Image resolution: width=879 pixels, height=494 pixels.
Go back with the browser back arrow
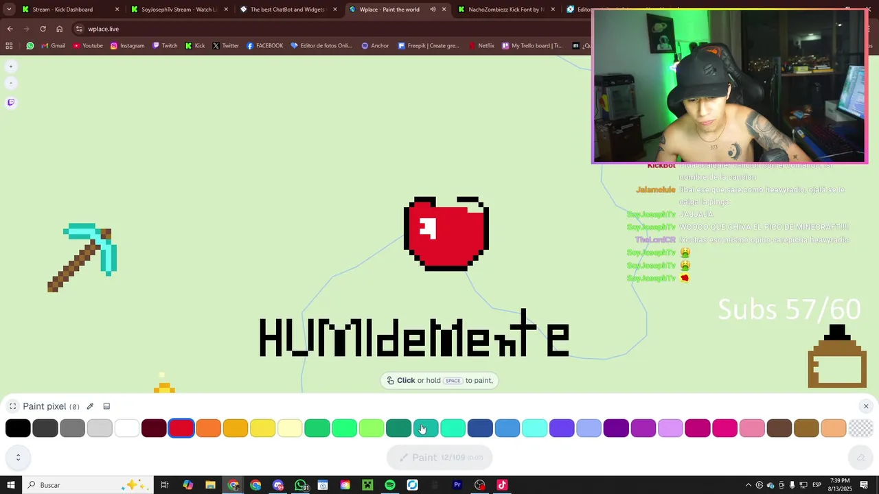pyautogui.click(x=10, y=29)
